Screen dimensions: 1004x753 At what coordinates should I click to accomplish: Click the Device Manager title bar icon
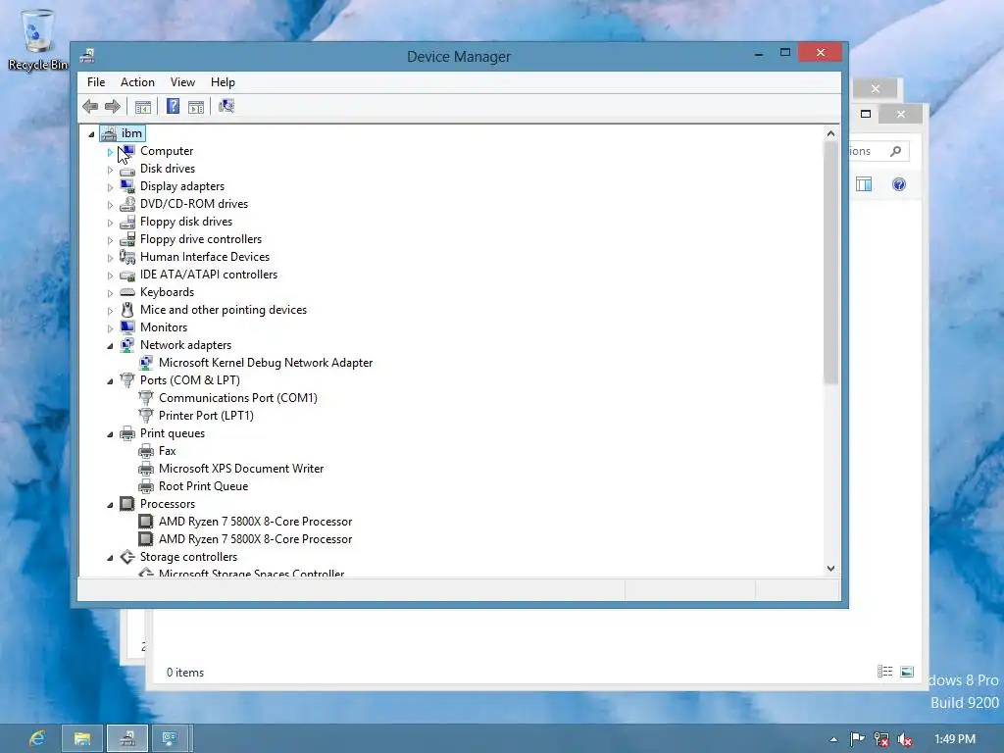click(87, 56)
